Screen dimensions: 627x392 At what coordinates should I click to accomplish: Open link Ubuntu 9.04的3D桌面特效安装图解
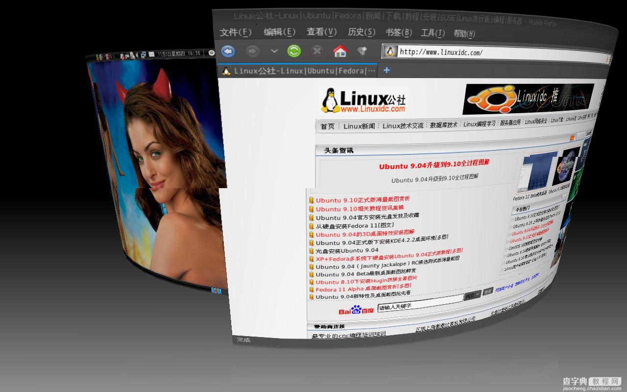click(x=365, y=233)
